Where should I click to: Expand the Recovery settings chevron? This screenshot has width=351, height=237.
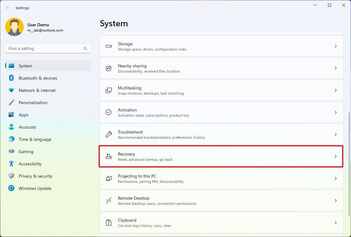[335, 156]
